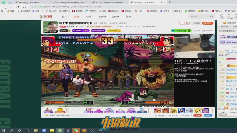Open WeChat from the taskbar

coord(76,130)
